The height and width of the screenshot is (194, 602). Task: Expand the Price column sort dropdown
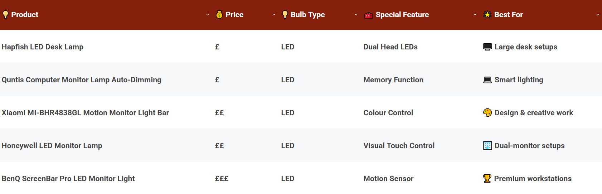pos(274,15)
